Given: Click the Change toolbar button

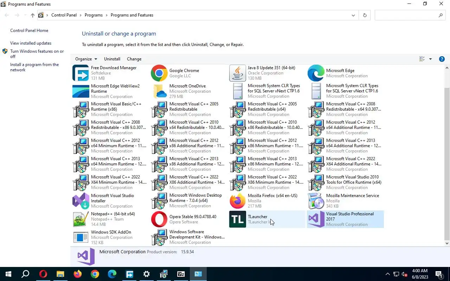Looking at the screenshot, I should point(134,59).
